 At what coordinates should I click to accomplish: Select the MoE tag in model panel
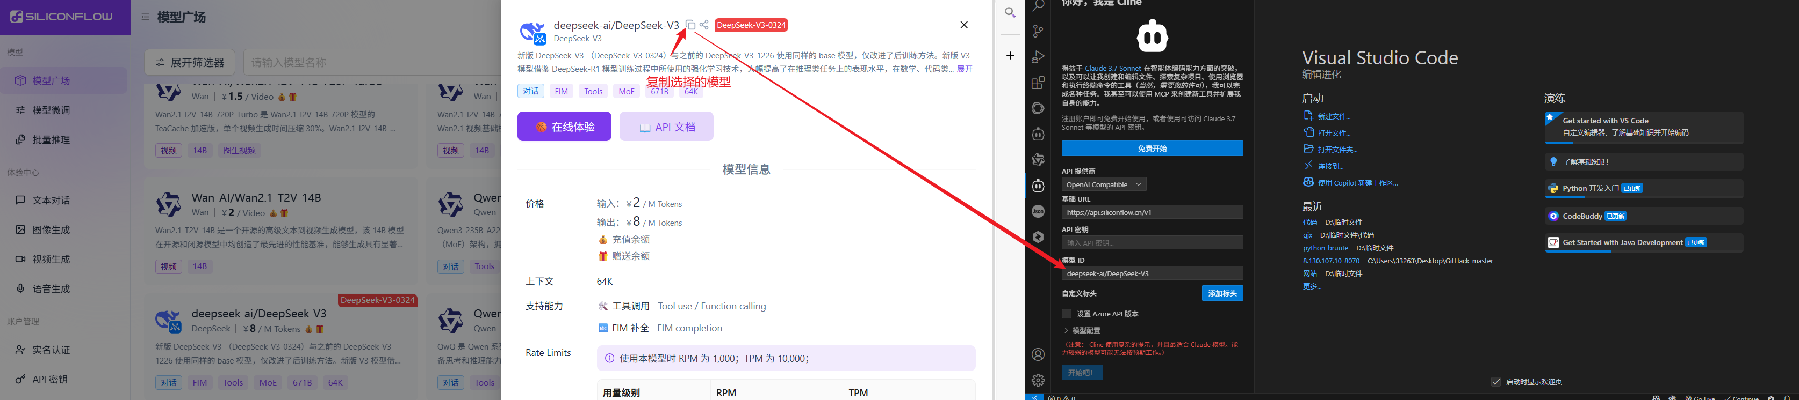627,91
